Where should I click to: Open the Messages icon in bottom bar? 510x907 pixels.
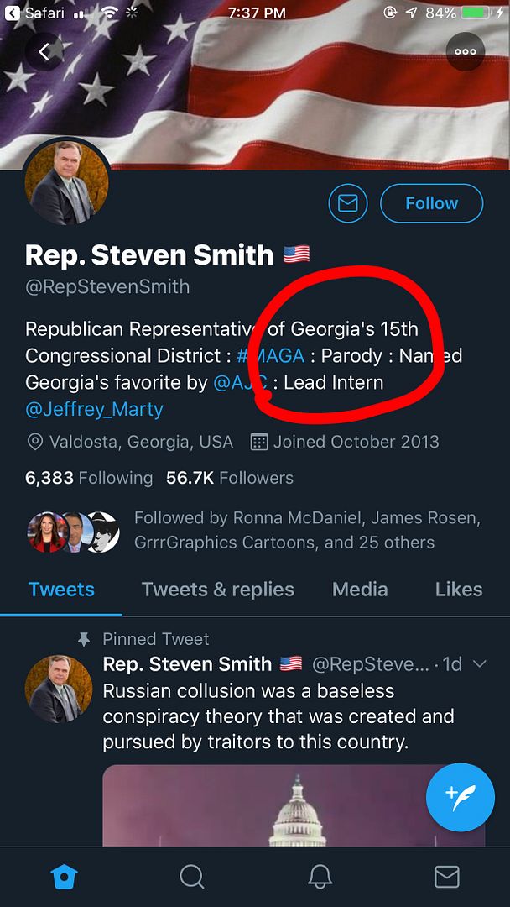click(446, 877)
